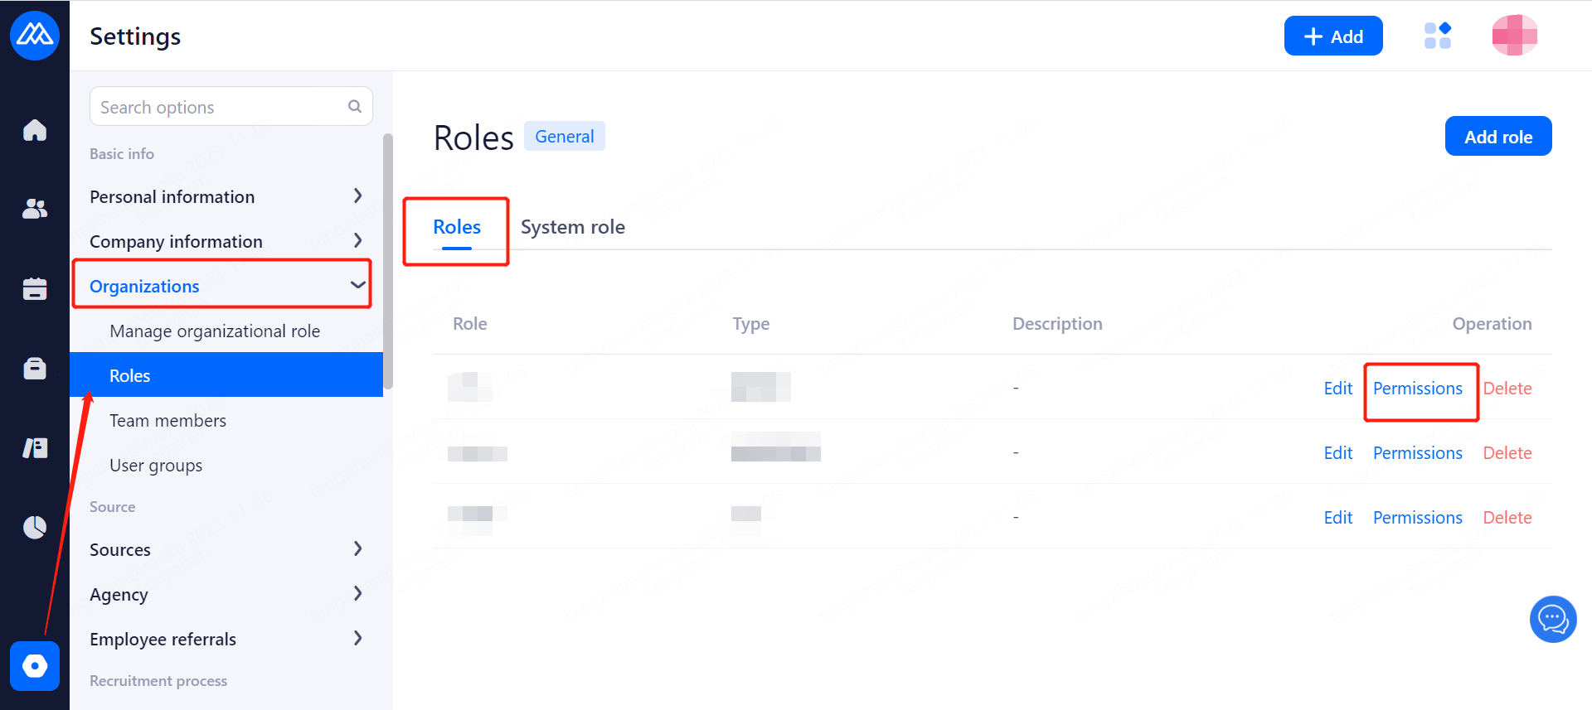Open the calendar icon in sidebar

pyautogui.click(x=35, y=288)
